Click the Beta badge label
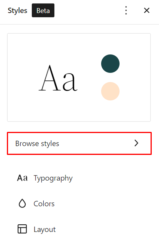 coord(43,10)
